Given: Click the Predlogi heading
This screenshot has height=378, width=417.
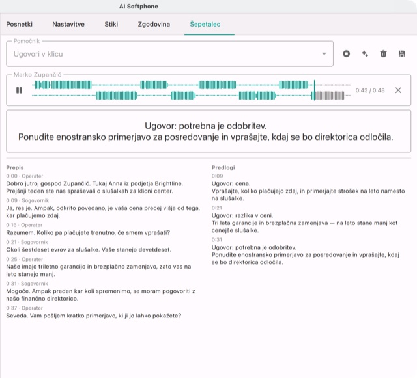Looking at the screenshot, I should (223, 167).
